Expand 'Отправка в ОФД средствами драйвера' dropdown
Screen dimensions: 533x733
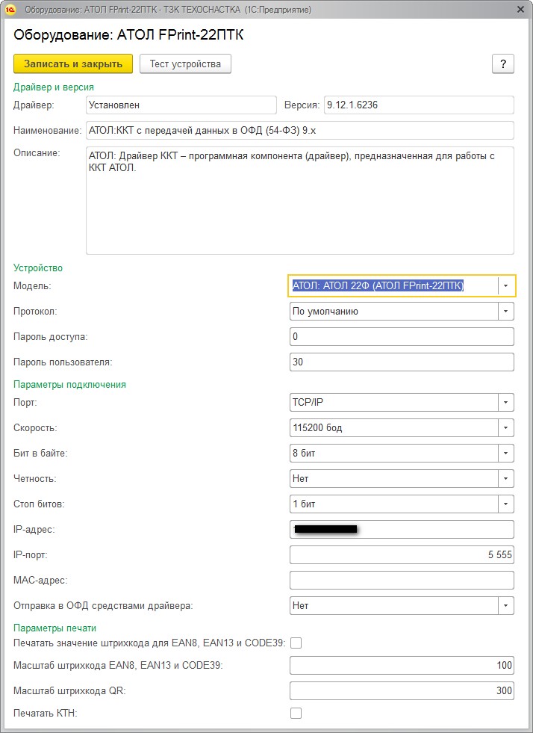pos(506,605)
